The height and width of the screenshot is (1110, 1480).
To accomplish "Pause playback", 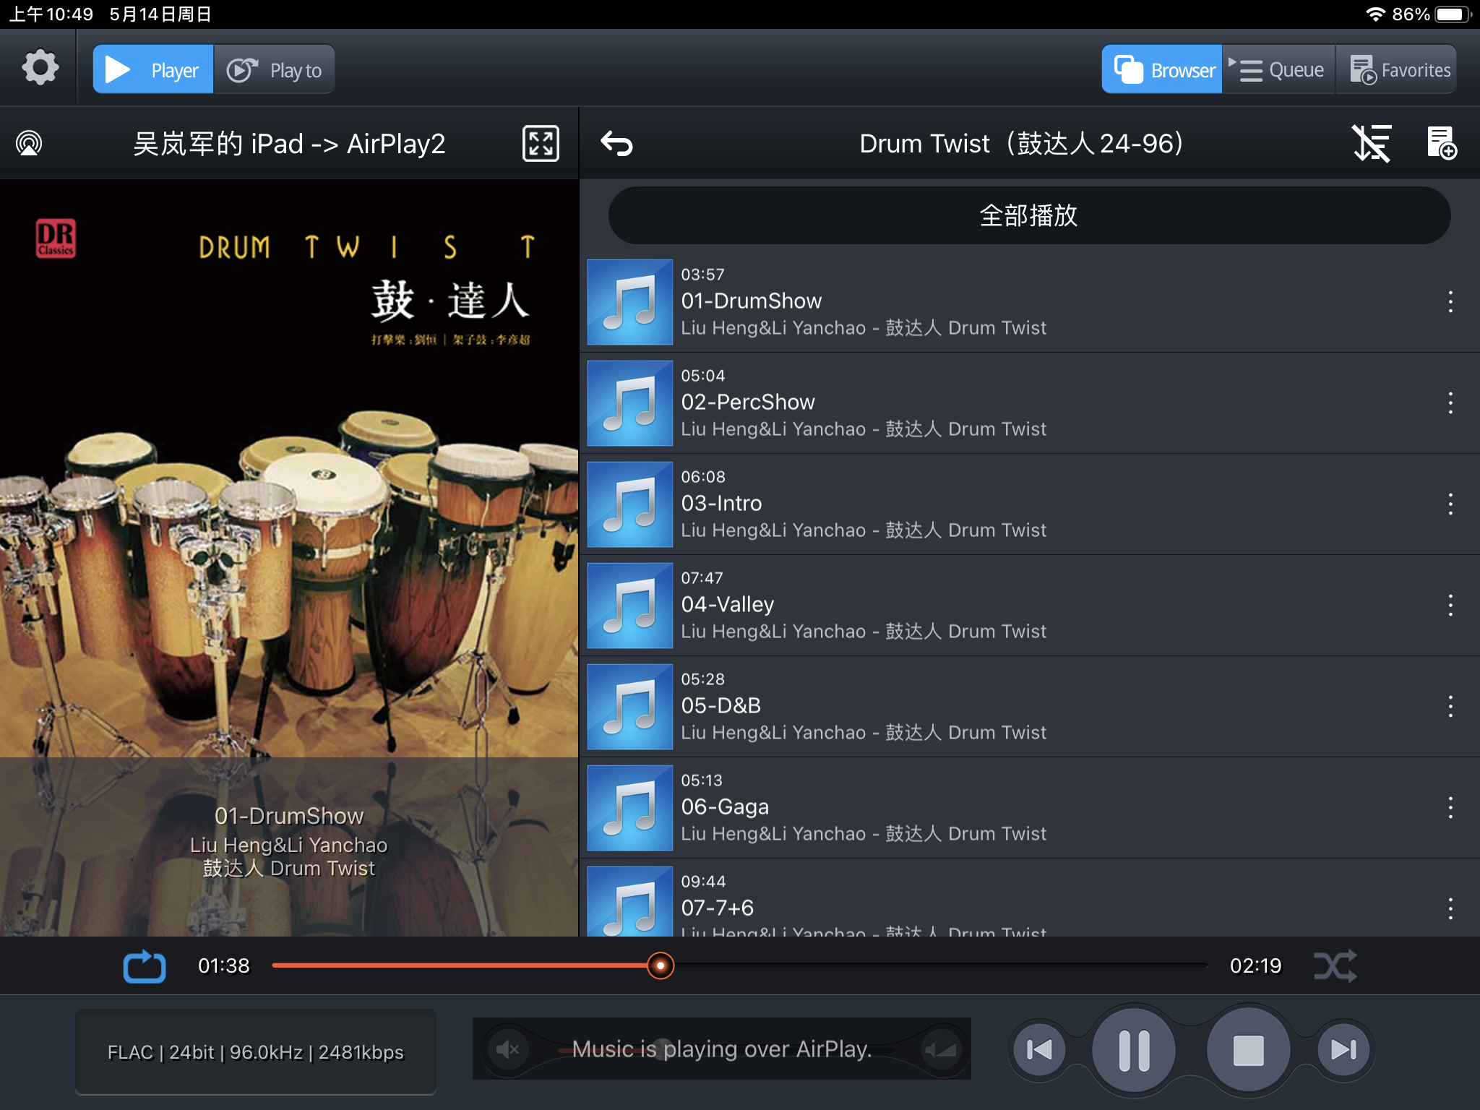I will click(1134, 1049).
